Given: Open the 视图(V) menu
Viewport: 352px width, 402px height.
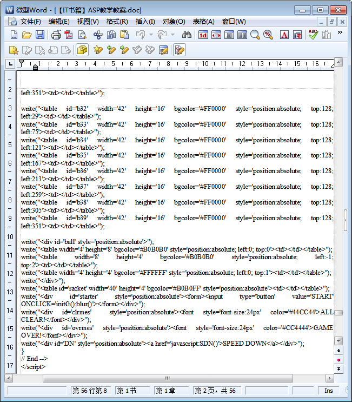Looking at the screenshot, I should click(x=88, y=22).
